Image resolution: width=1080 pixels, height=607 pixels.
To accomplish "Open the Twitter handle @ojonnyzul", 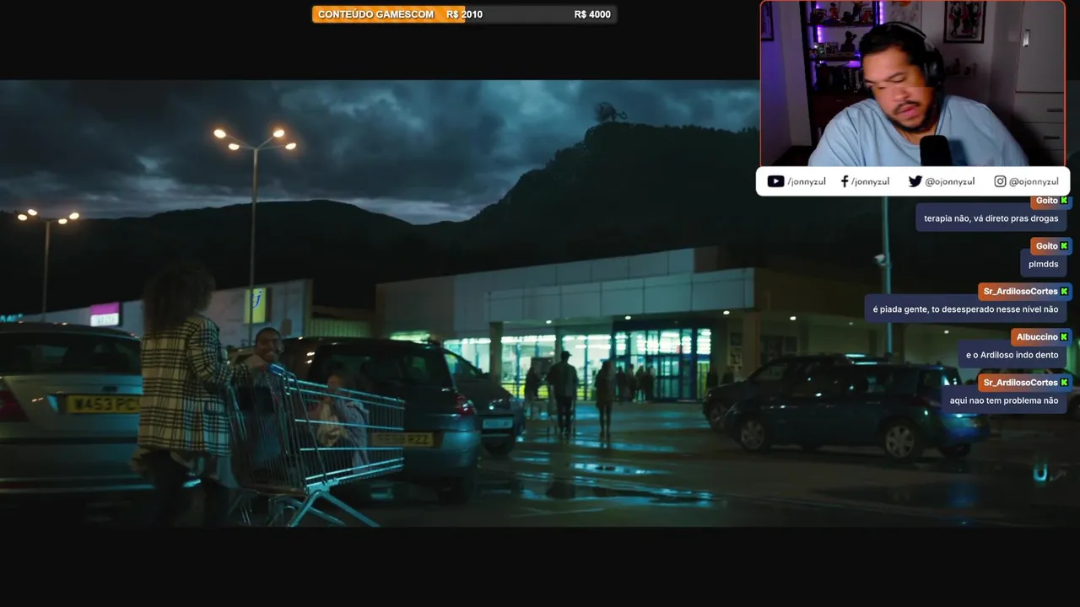I will click(x=949, y=181).
